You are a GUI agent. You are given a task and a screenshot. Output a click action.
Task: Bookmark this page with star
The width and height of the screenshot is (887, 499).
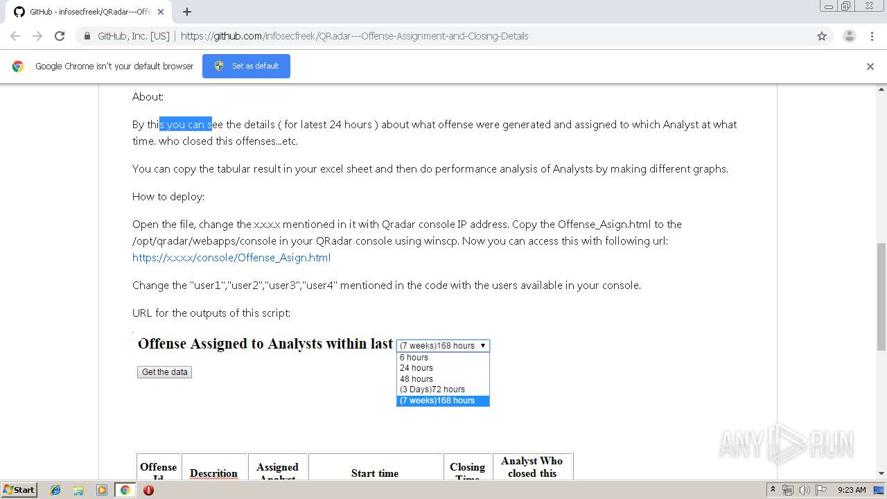click(x=822, y=36)
